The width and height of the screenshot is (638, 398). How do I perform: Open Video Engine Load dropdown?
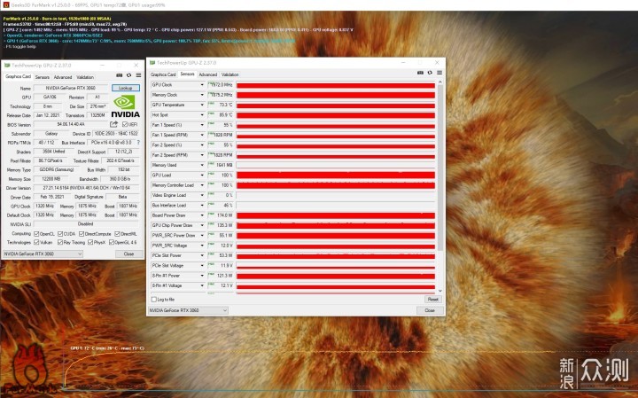click(x=202, y=195)
